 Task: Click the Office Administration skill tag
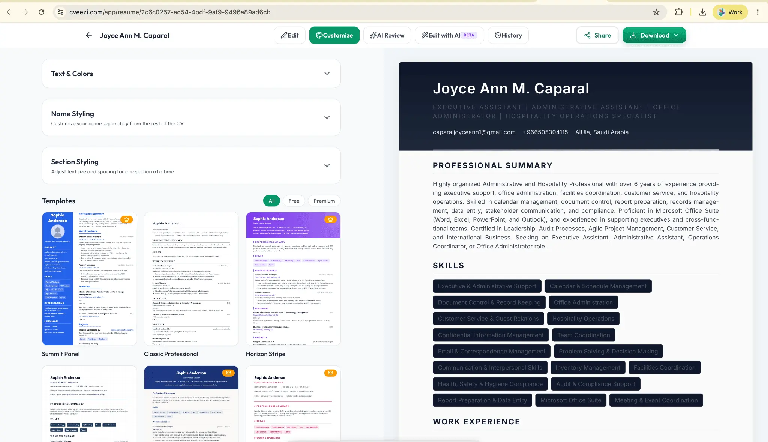pos(583,302)
